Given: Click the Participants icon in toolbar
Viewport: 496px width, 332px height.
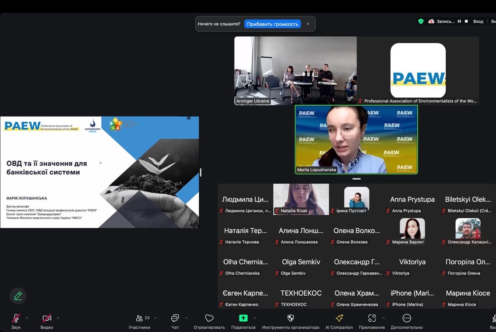Looking at the screenshot, I should click(139, 318).
